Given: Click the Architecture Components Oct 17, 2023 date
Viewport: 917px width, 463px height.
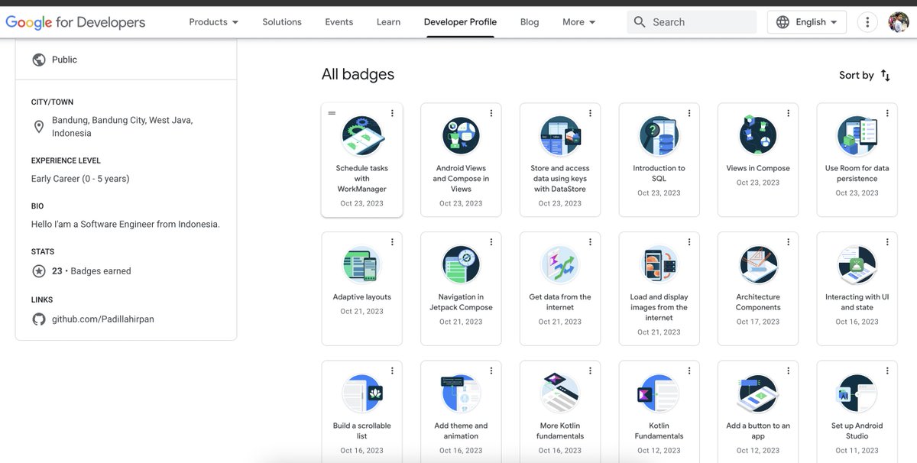Looking at the screenshot, I should 758,322.
